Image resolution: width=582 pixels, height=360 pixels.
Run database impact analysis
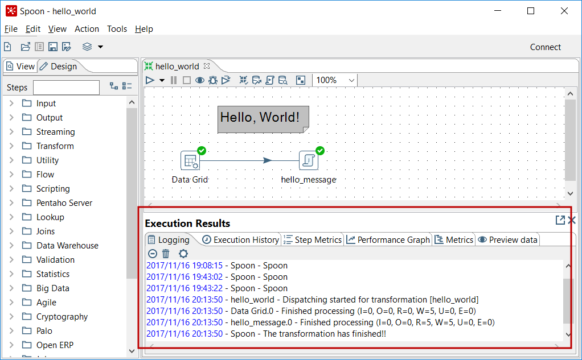click(x=256, y=80)
